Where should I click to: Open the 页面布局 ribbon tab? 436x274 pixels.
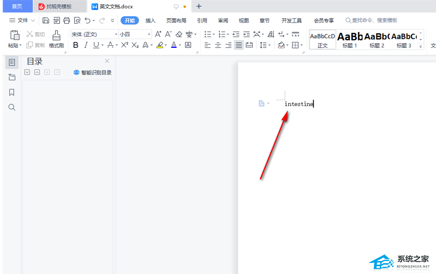click(x=176, y=20)
